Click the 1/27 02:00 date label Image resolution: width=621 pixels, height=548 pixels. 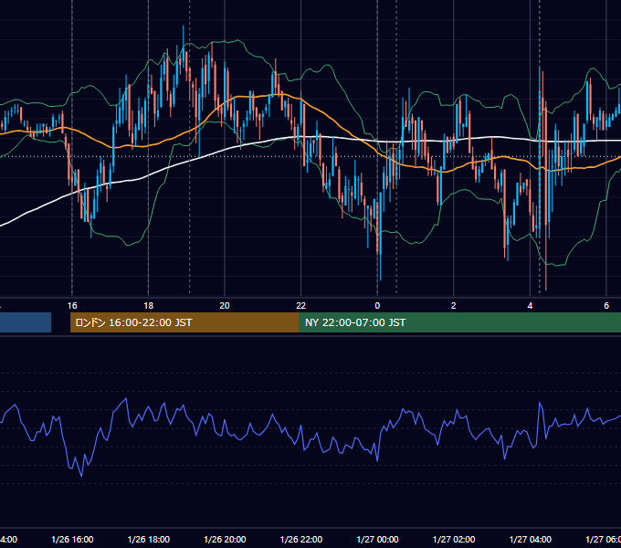[x=454, y=540]
